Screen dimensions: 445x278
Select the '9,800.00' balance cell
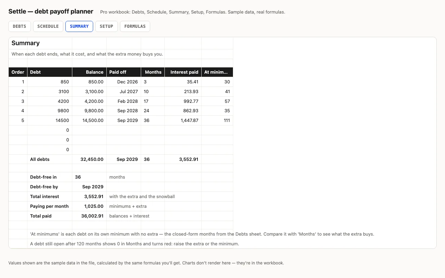[89, 111]
